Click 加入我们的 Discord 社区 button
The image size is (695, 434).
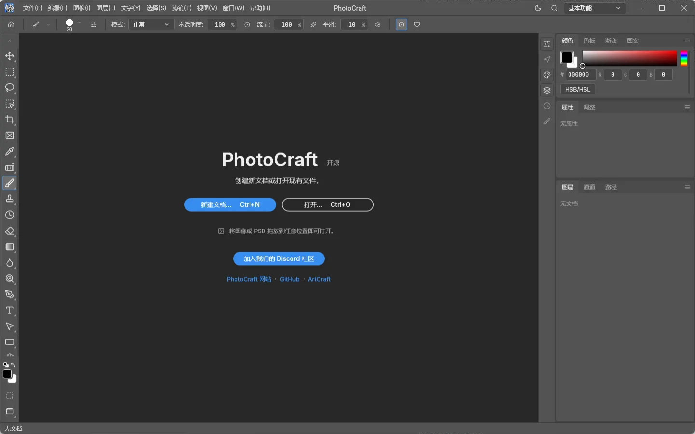click(279, 259)
